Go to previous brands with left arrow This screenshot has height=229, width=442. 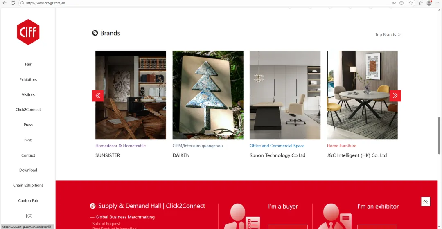pyautogui.click(x=98, y=96)
